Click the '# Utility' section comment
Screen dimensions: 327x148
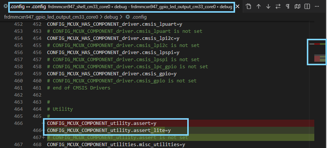pyautogui.click(x=60, y=109)
